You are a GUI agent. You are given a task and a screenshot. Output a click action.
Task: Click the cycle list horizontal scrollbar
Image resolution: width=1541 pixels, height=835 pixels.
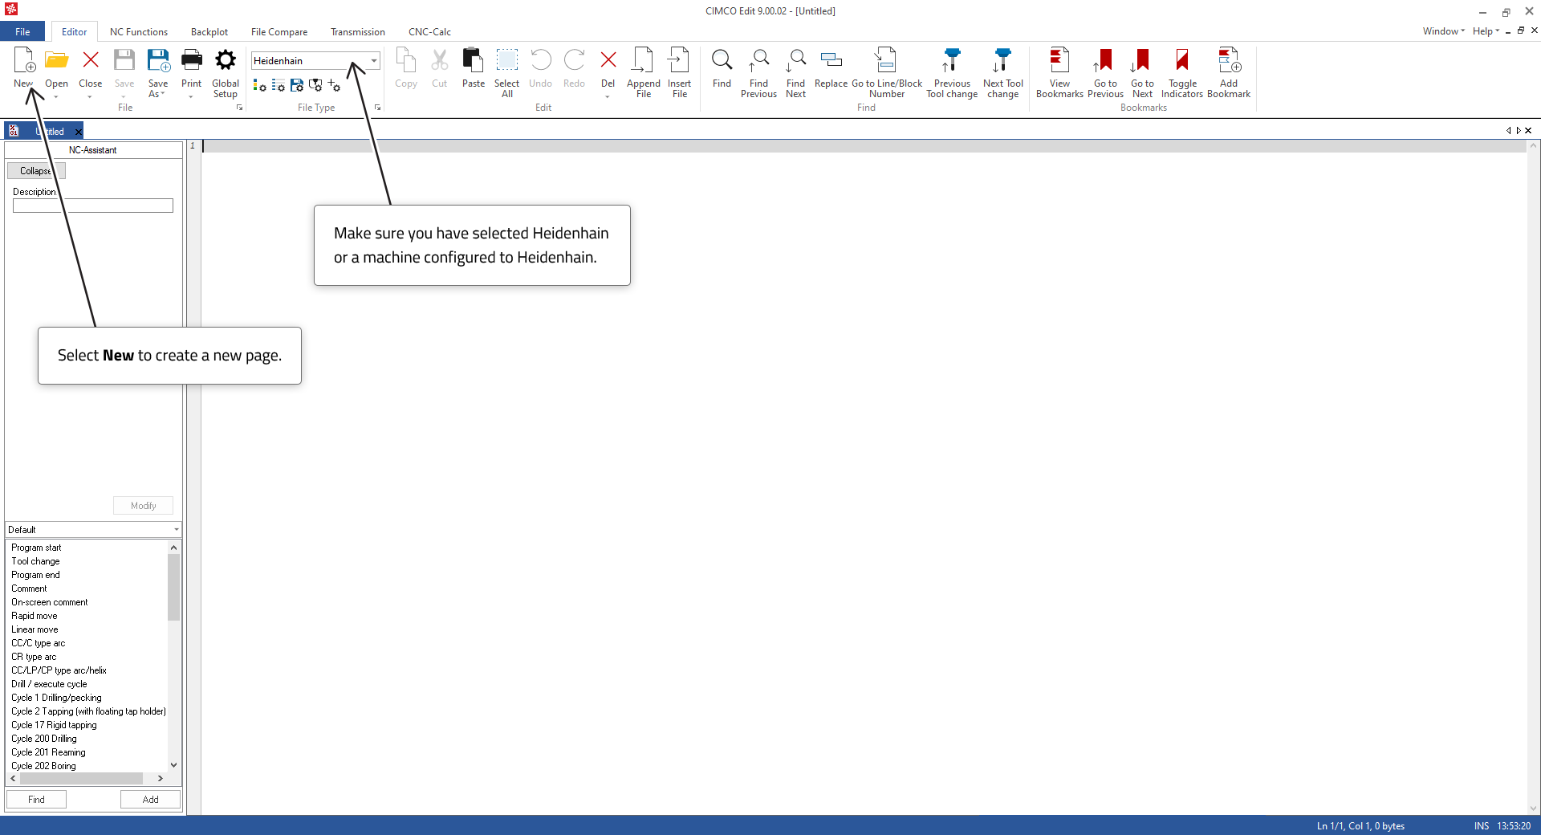coord(80,779)
